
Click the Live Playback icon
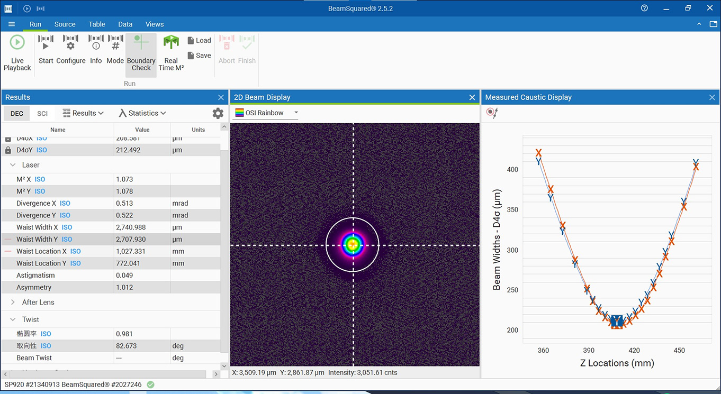[x=17, y=52]
